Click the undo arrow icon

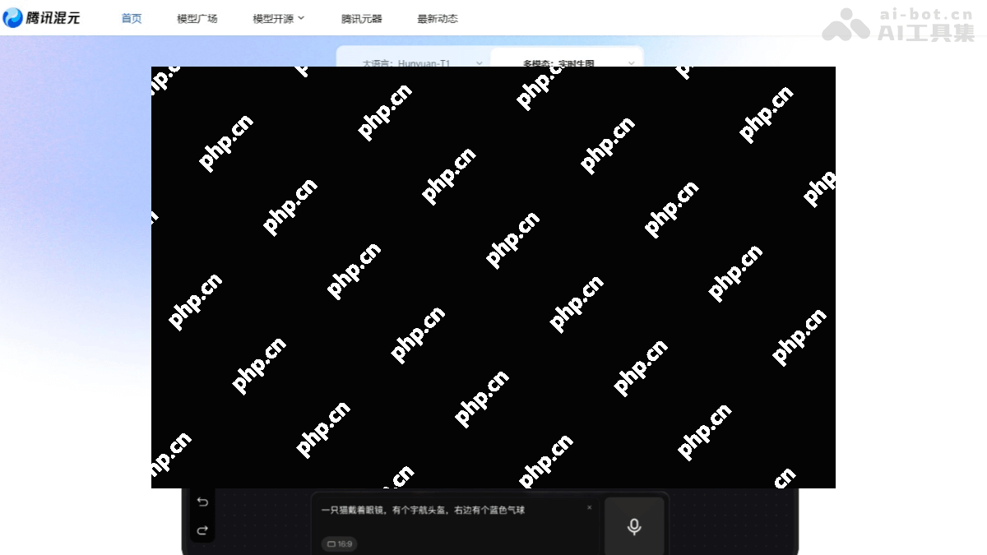(202, 502)
